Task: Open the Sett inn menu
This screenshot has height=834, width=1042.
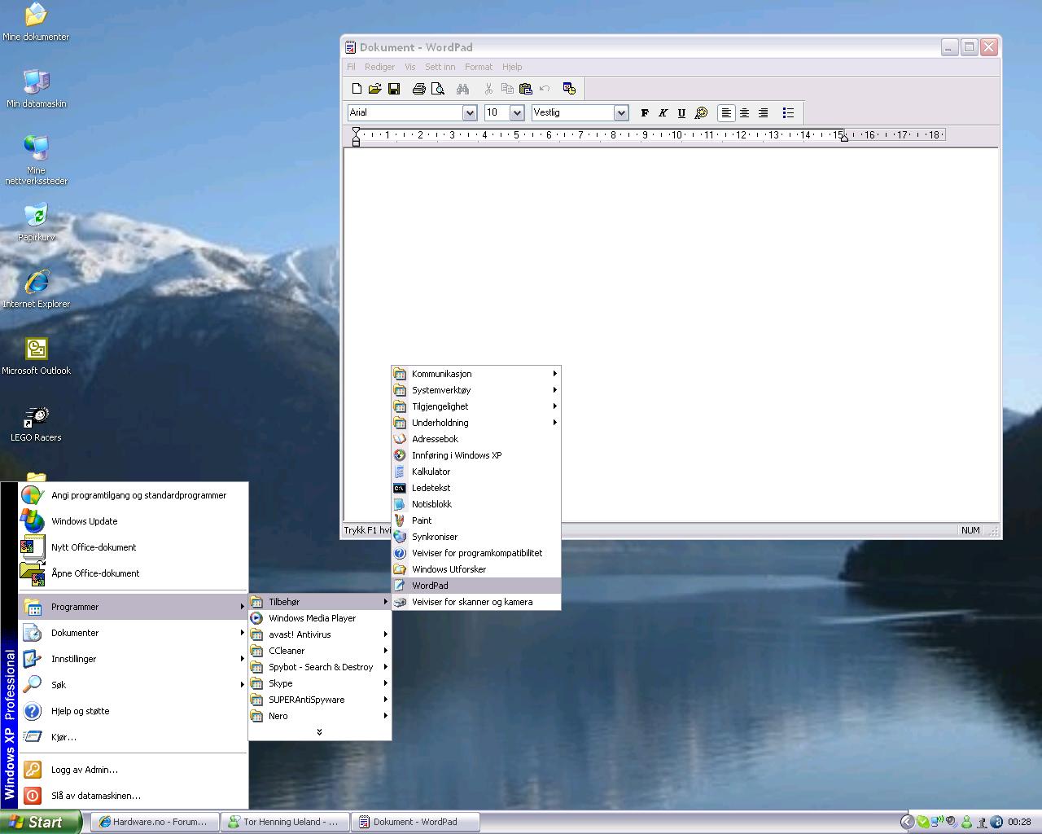Action: (440, 67)
